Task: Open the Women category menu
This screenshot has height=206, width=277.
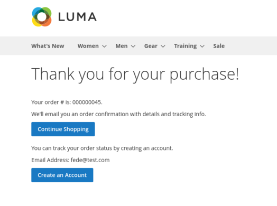Action: pos(88,46)
